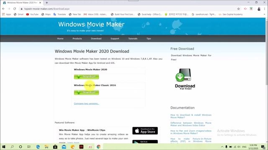Open Cortana circle in the taskbar
Viewport: 268px width, 150px height.
click(21, 147)
